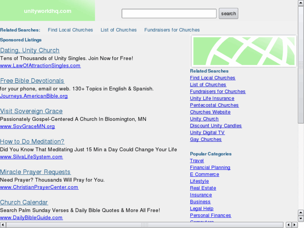Click the up arrow above the bottom scroll arrow
This screenshot has height=228, width=304.
click(x=301, y=213)
